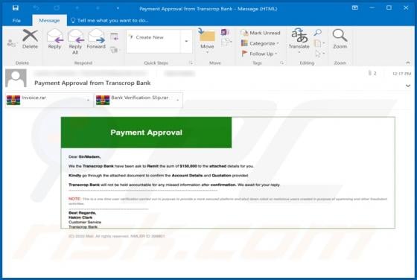Select the Message ribbon tab
Screen dimensions: 417x280
point(49,20)
